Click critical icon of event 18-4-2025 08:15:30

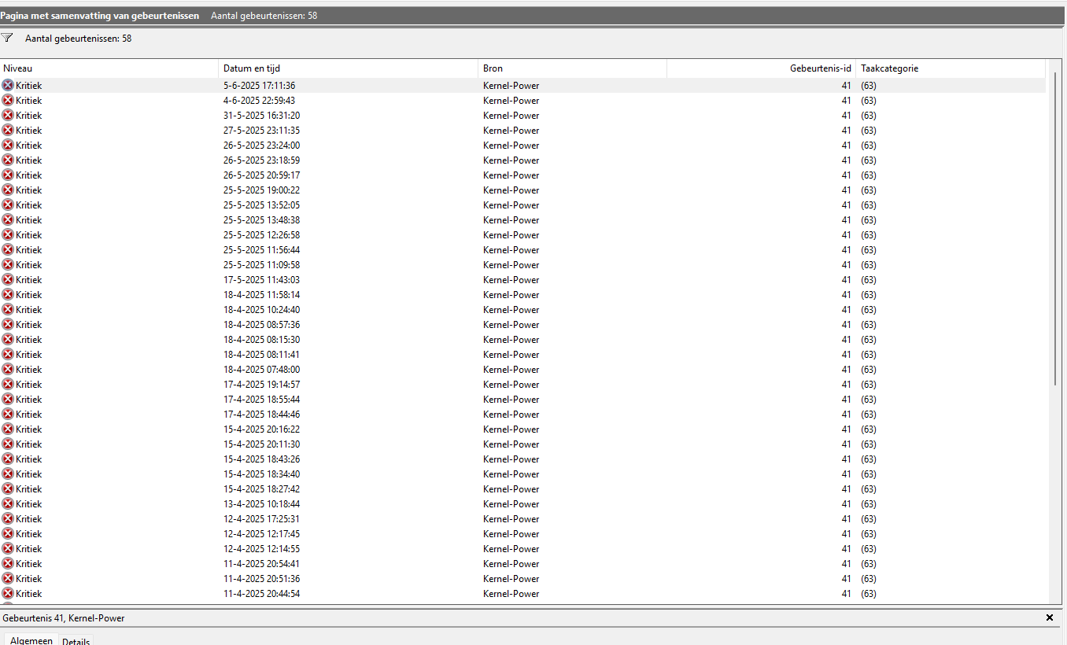pyautogui.click(x=8, y=339)
